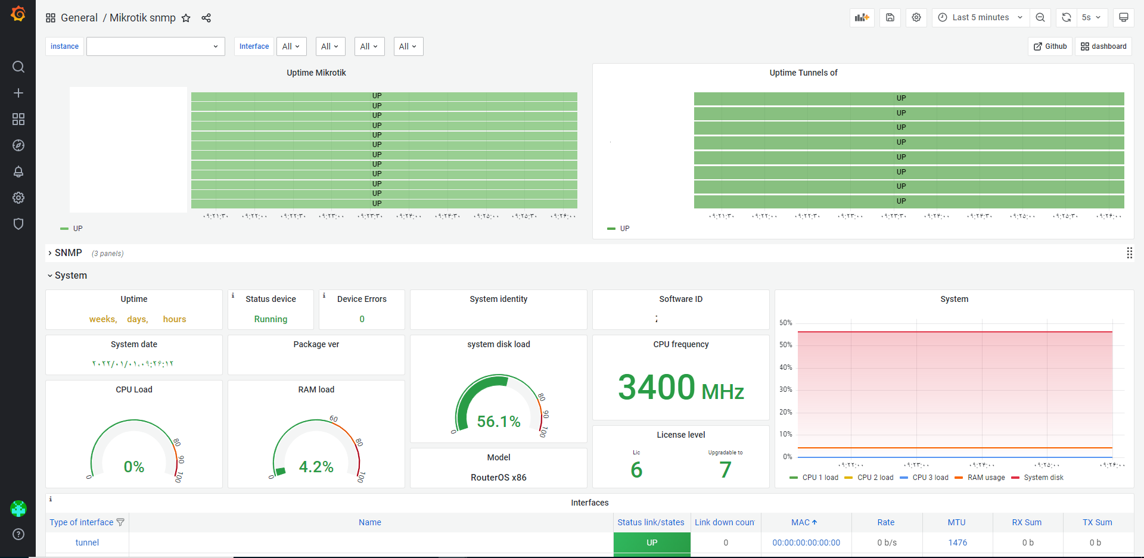
Task: Click the zoom out time range icon
Action: point(1040,17)
